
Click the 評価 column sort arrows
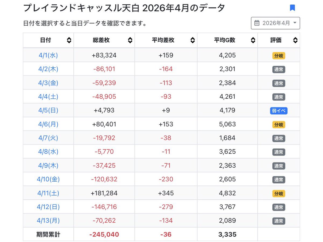[x=295, y=40]
